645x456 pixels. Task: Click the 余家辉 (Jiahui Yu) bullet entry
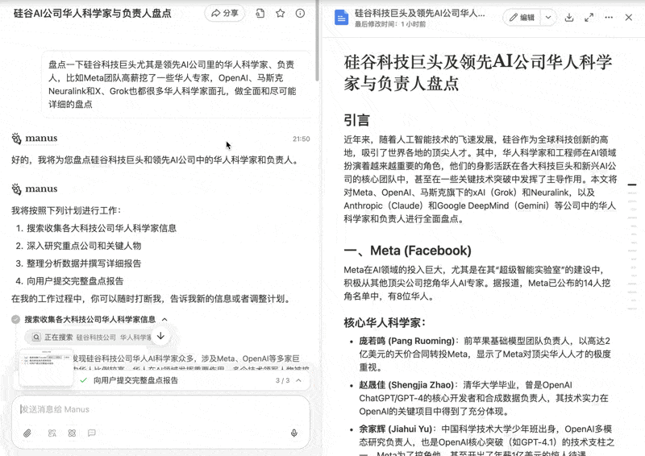click(x=481, y=441)
